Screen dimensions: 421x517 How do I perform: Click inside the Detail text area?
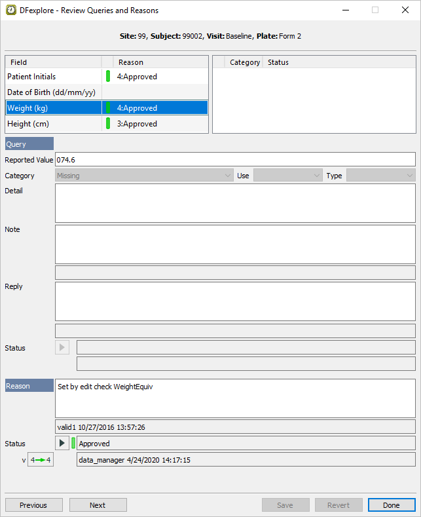(235, 203)
